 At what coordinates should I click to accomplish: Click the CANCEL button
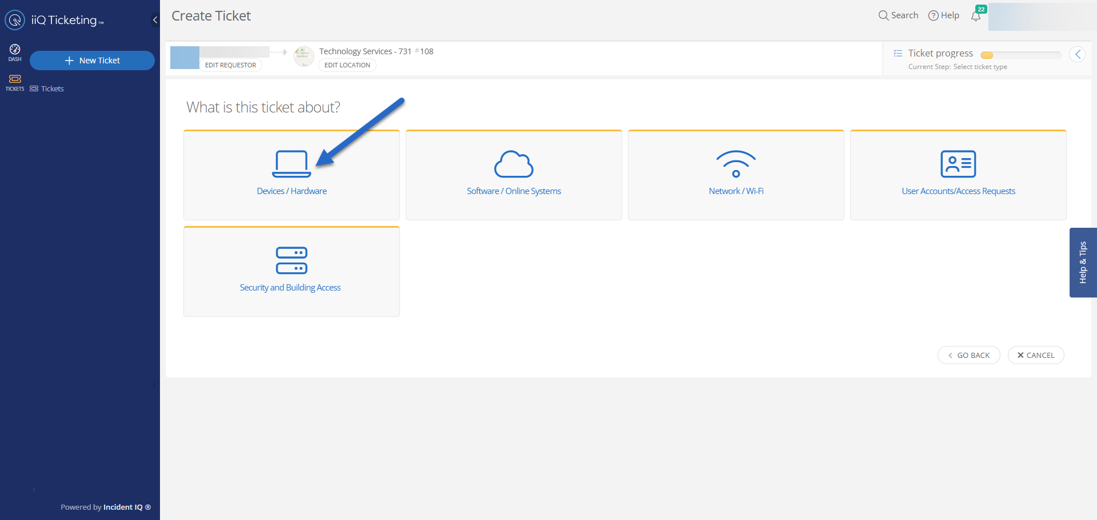click(1035, 355)
